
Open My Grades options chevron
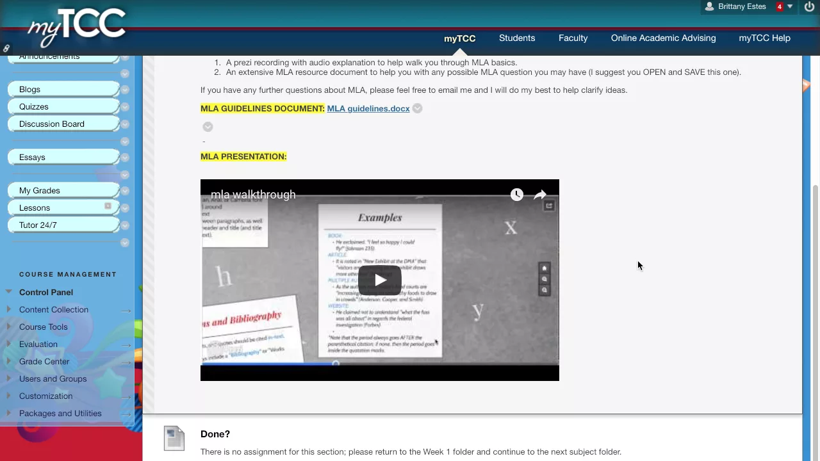pyautogui.click(x=125, y=191)
